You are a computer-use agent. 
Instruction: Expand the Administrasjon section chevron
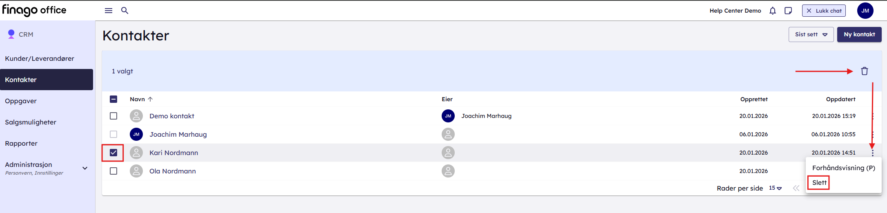pyautogui.click(x=85, y=168)
